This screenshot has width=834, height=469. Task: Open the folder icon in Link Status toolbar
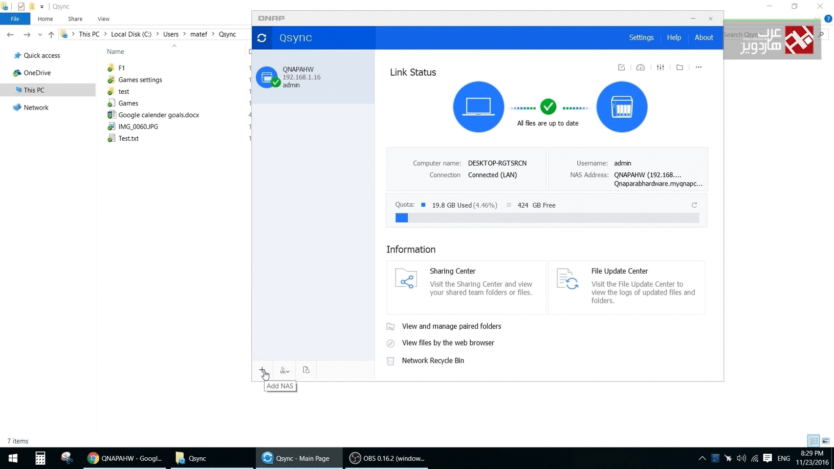680,67
